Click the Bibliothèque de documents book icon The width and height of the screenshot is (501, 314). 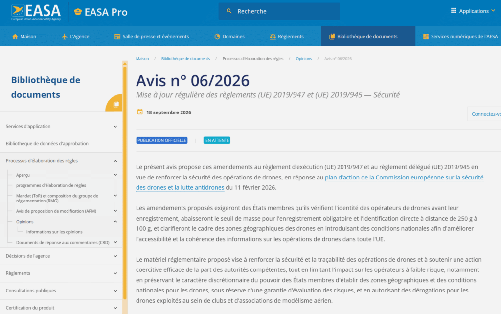pyautogui.click(x=332, y=36)
